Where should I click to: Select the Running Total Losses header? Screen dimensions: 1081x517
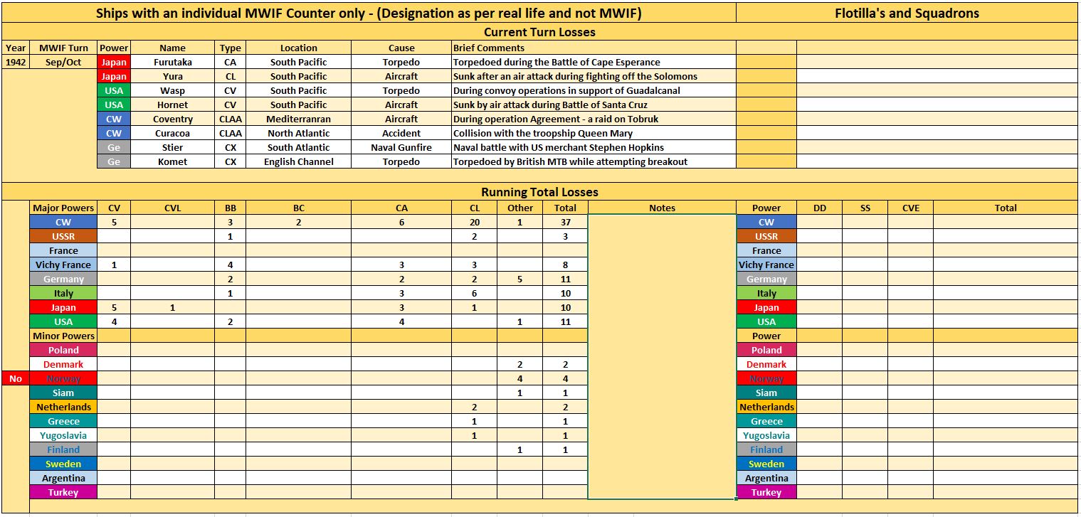(x=539, y=192)
